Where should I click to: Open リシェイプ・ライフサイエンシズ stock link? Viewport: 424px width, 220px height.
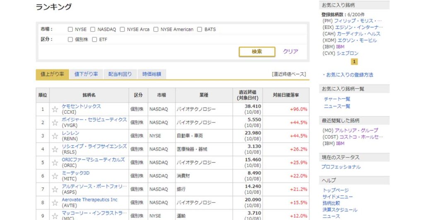94,146
